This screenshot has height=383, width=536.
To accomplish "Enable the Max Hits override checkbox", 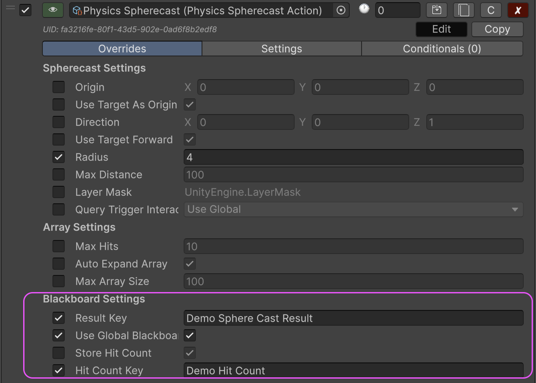I will point(59,246).
